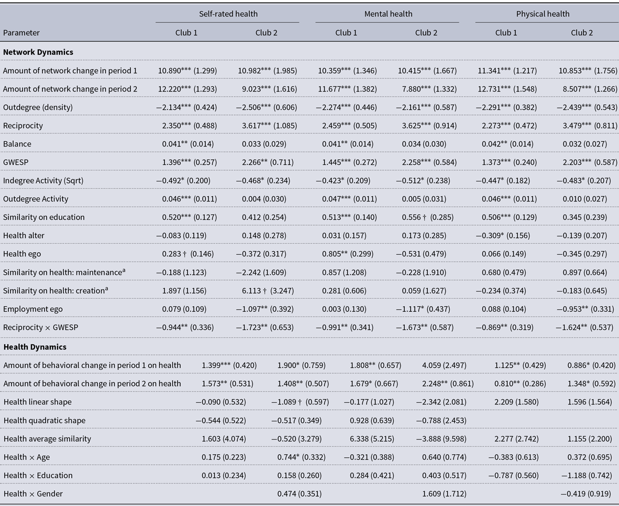Click the "Health linear shape" row label
The image size is (619, 506).
pos(38,402)
